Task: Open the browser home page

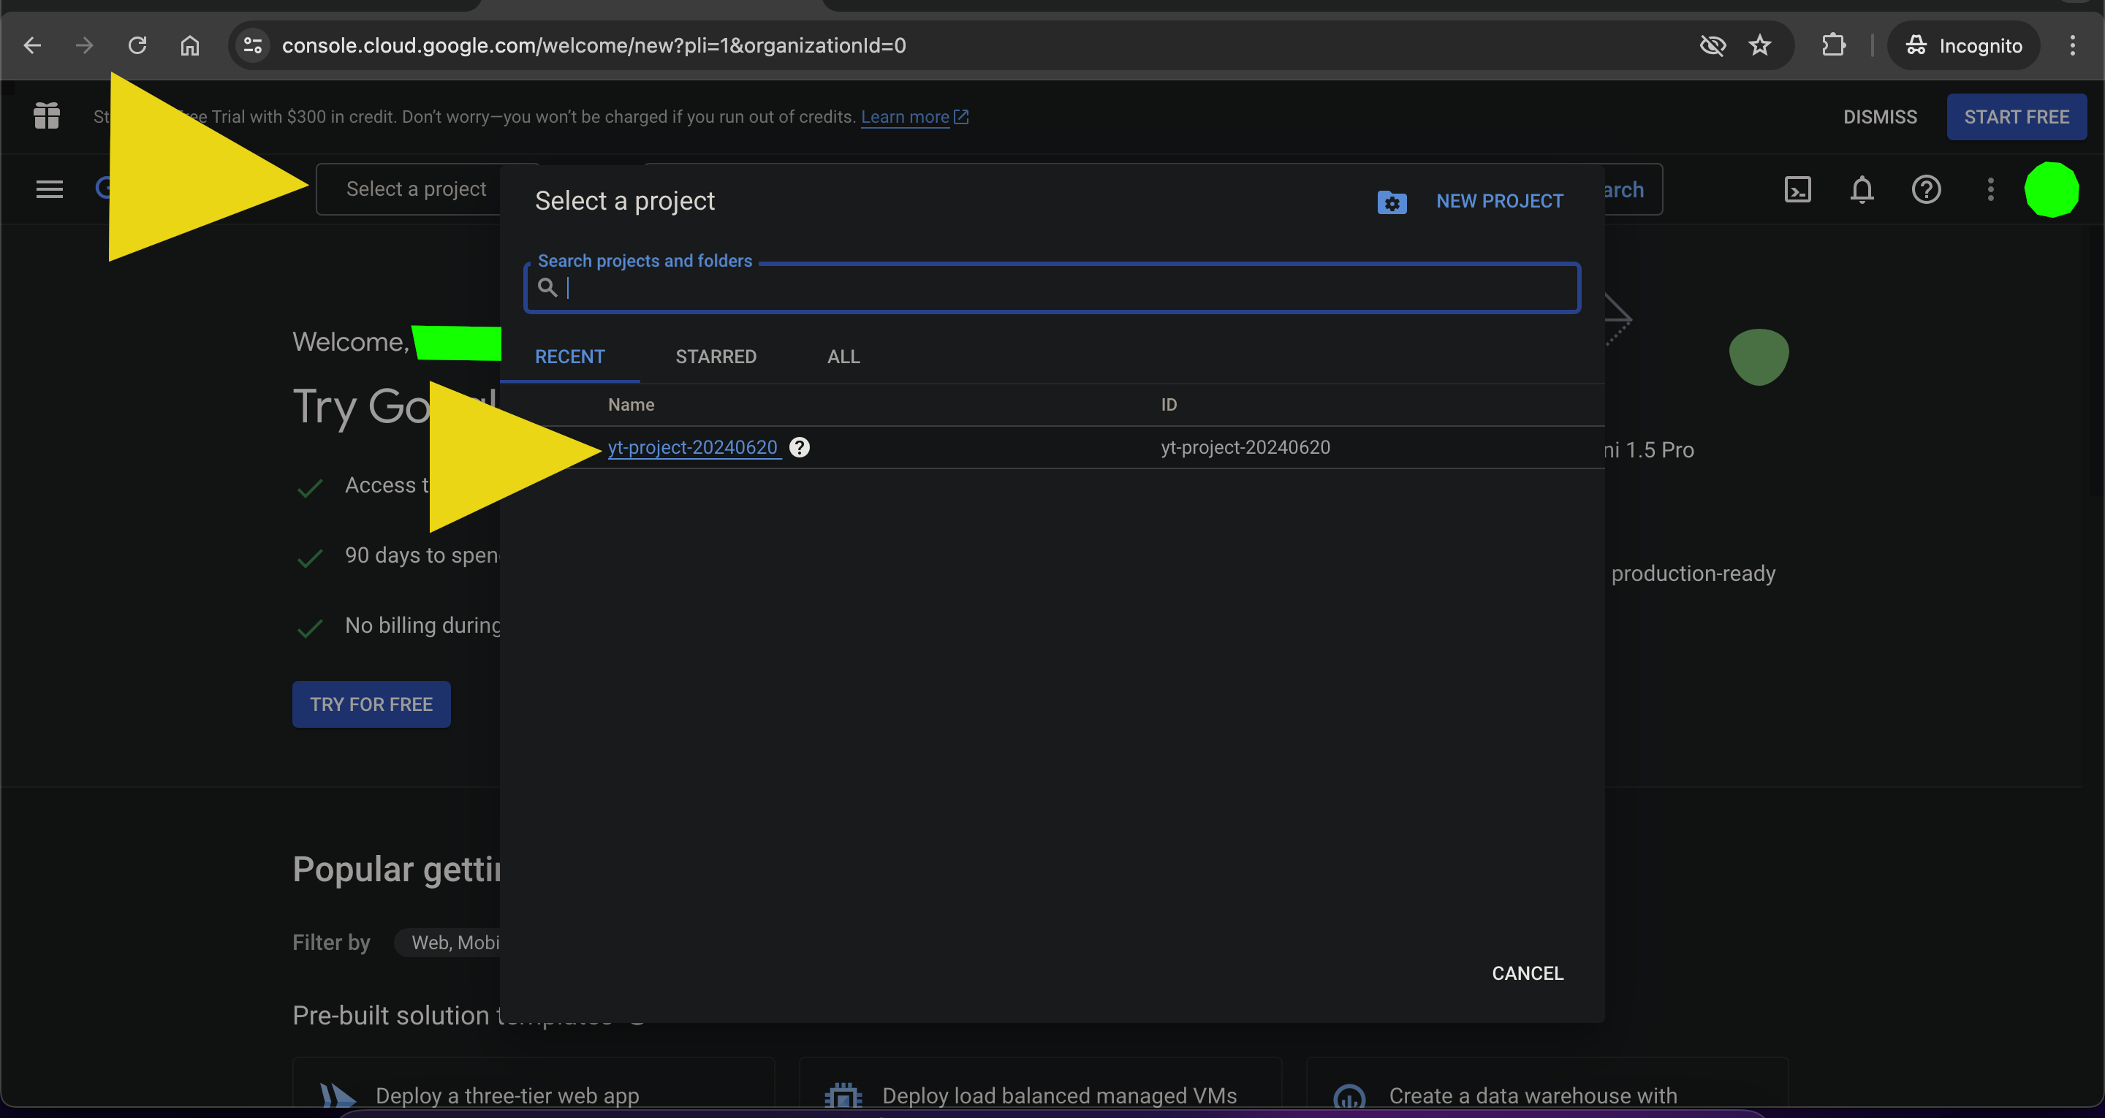Action: (x=189, y=46)
